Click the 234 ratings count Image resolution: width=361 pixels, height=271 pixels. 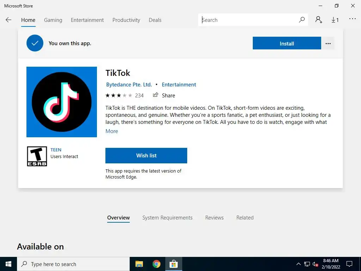(139, 95)
